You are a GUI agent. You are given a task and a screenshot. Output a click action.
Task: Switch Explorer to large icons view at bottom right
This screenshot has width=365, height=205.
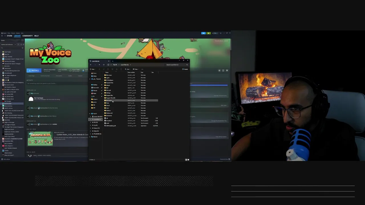coord(188,160)
